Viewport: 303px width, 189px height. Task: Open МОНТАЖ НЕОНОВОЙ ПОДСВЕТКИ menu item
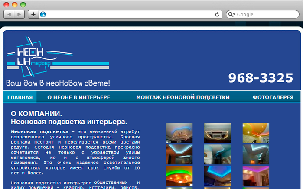click(182, 97)
